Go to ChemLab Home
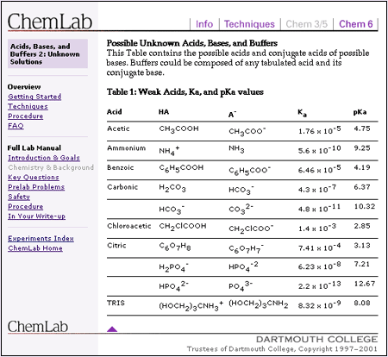388x357 pixels. pos(35,248)
